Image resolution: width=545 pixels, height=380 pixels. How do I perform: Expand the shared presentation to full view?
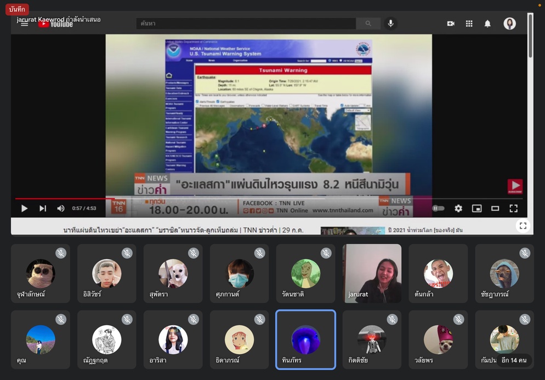click(523, 226)
